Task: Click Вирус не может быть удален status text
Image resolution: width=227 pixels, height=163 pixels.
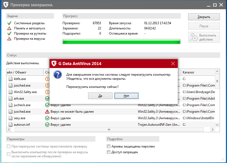Action: [x=72, y=112]
